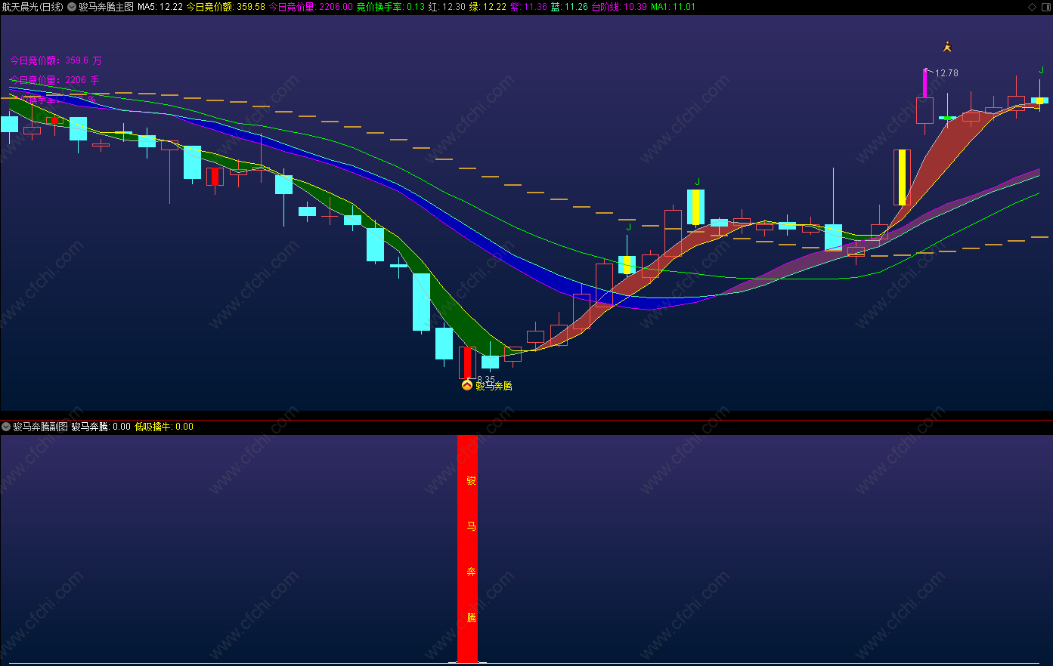This screenshot has width=1053, height=666.
Task: Click the 台阶线: 10.39 value
Action: (619, 7)
